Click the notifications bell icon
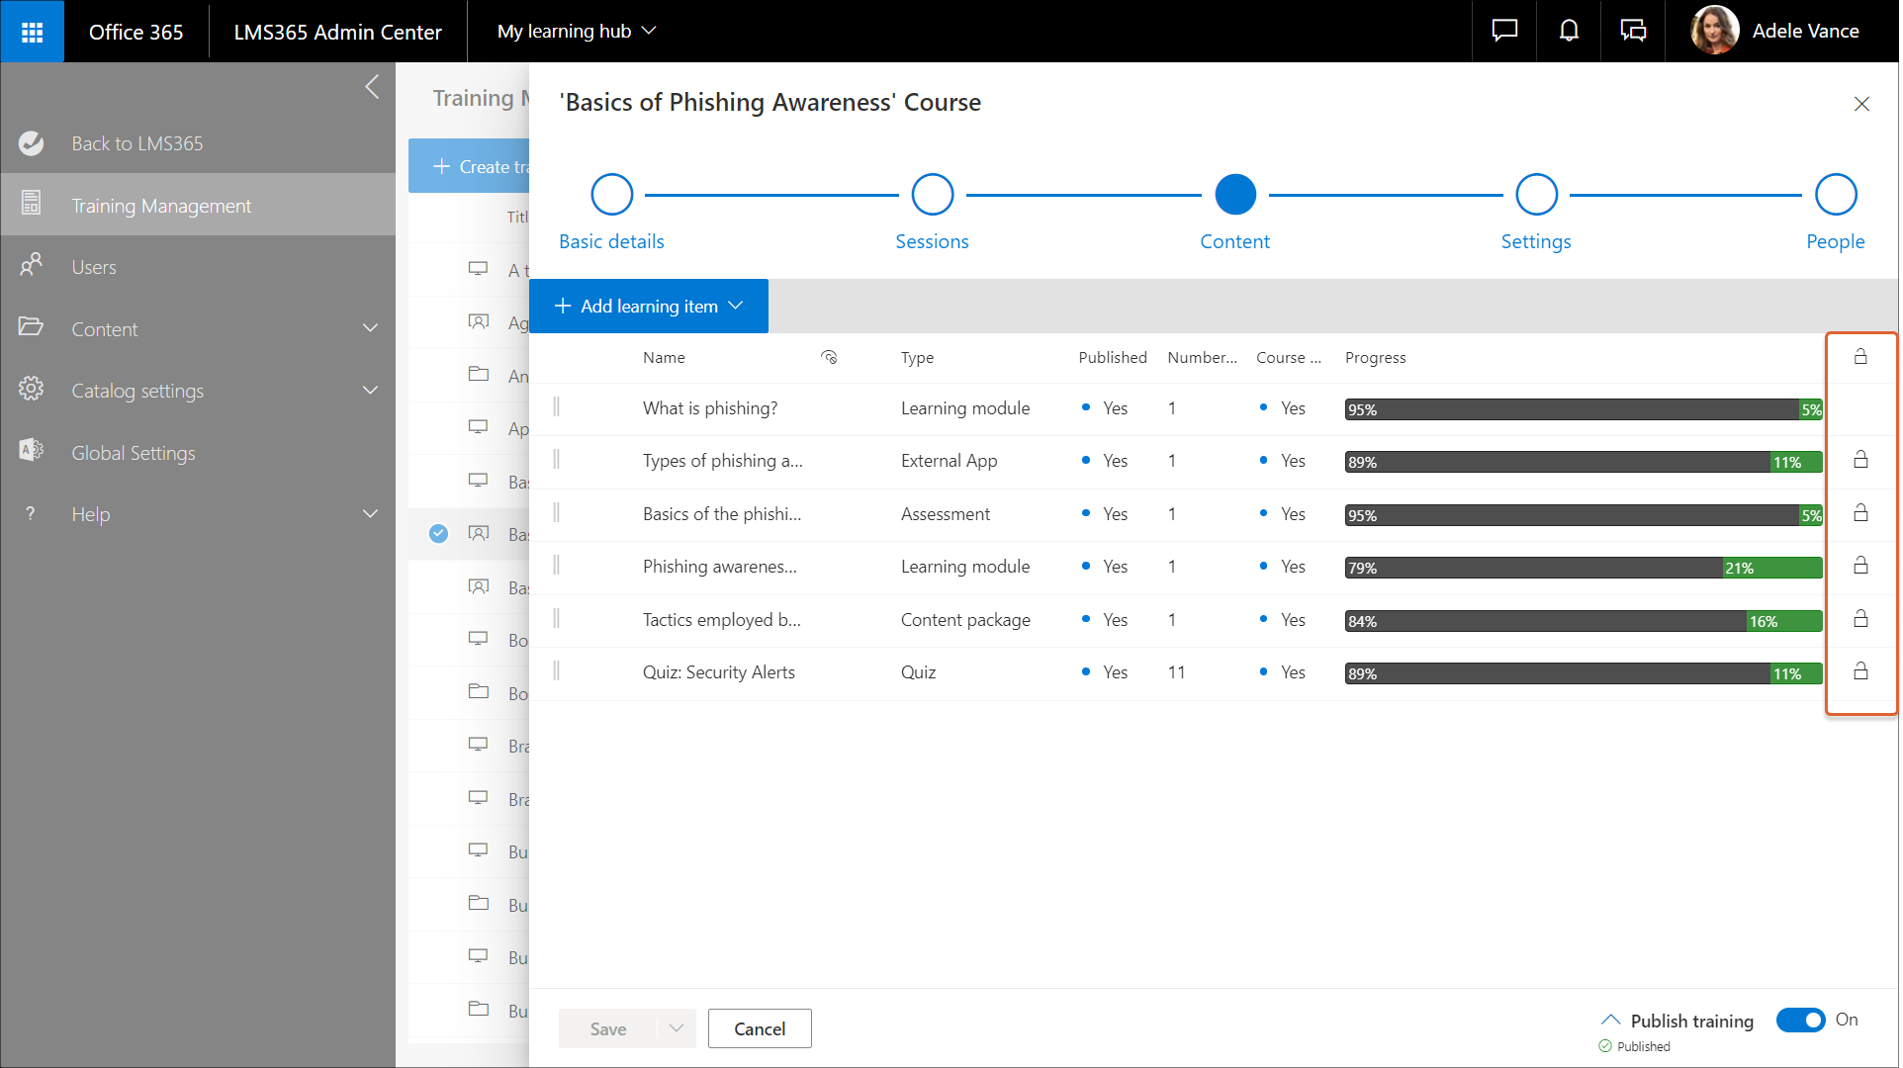 (1569, 32)
